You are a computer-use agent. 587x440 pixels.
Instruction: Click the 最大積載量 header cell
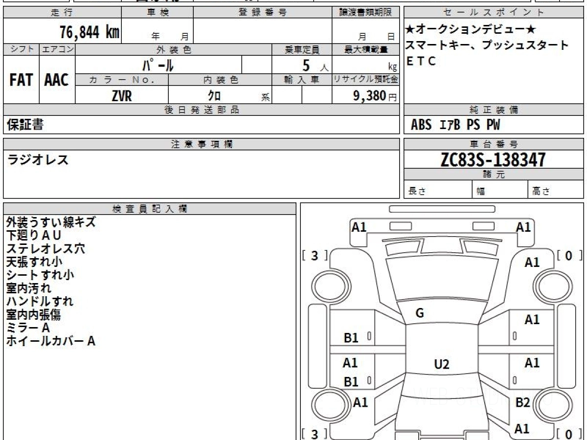coord(365,49)
